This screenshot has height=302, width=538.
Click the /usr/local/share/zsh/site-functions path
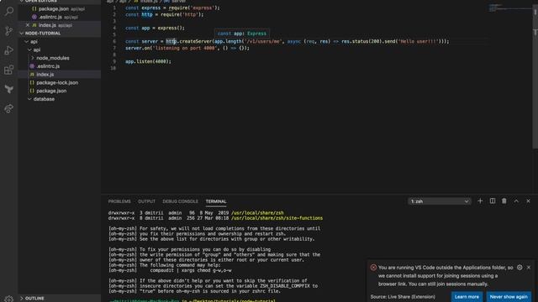point(277,218)
